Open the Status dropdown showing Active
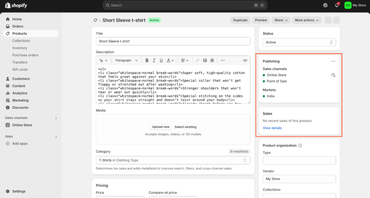This screenshot has width=370, height=198. pos(299,42)
